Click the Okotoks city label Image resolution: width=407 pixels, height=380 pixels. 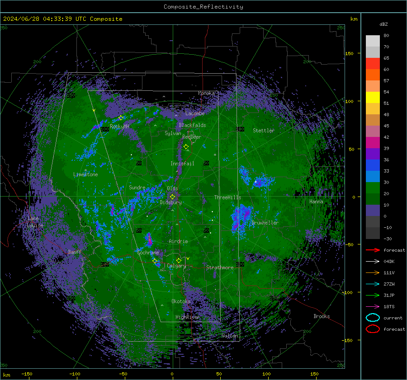pos(181,301)
